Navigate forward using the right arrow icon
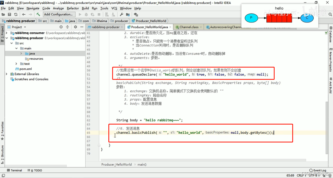This screenshot has width=333, height=178. 30,14
